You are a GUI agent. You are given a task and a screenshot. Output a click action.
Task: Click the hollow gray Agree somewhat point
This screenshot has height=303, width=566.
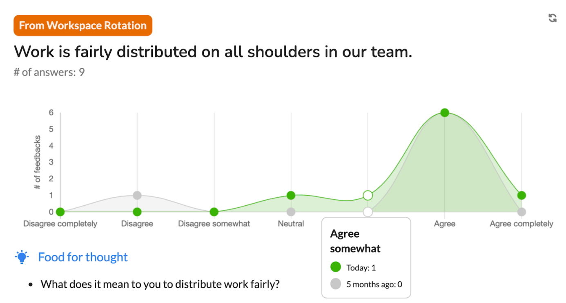(368, 212)
